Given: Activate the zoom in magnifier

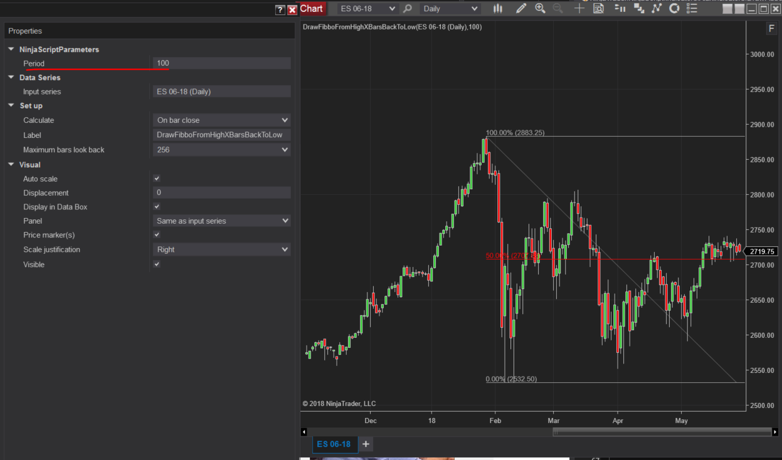Looking at the screenshot, I should 540,9.
